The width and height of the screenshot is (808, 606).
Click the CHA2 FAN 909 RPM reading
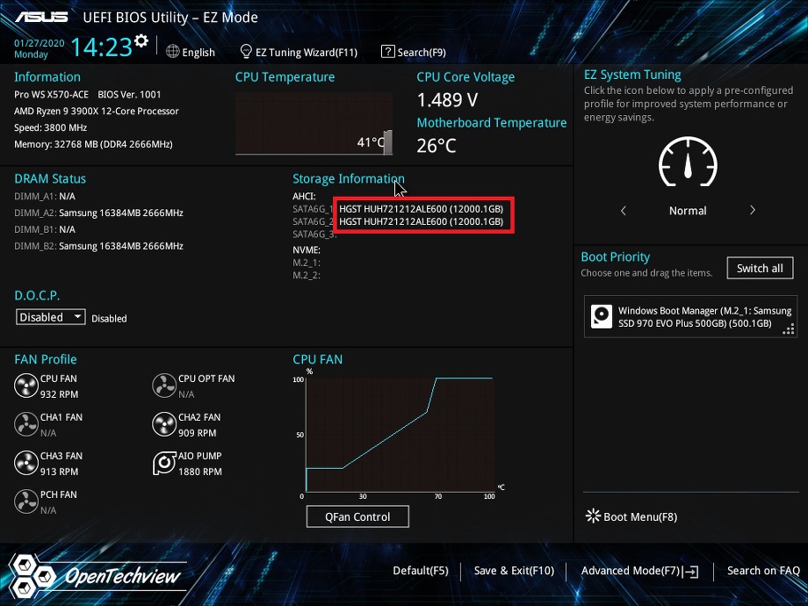coord(198,433)
